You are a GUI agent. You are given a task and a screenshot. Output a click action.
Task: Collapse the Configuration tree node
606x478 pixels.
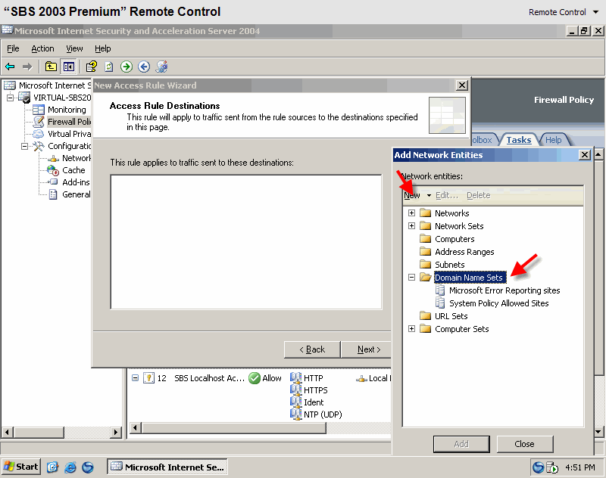(x=25, y=146)
